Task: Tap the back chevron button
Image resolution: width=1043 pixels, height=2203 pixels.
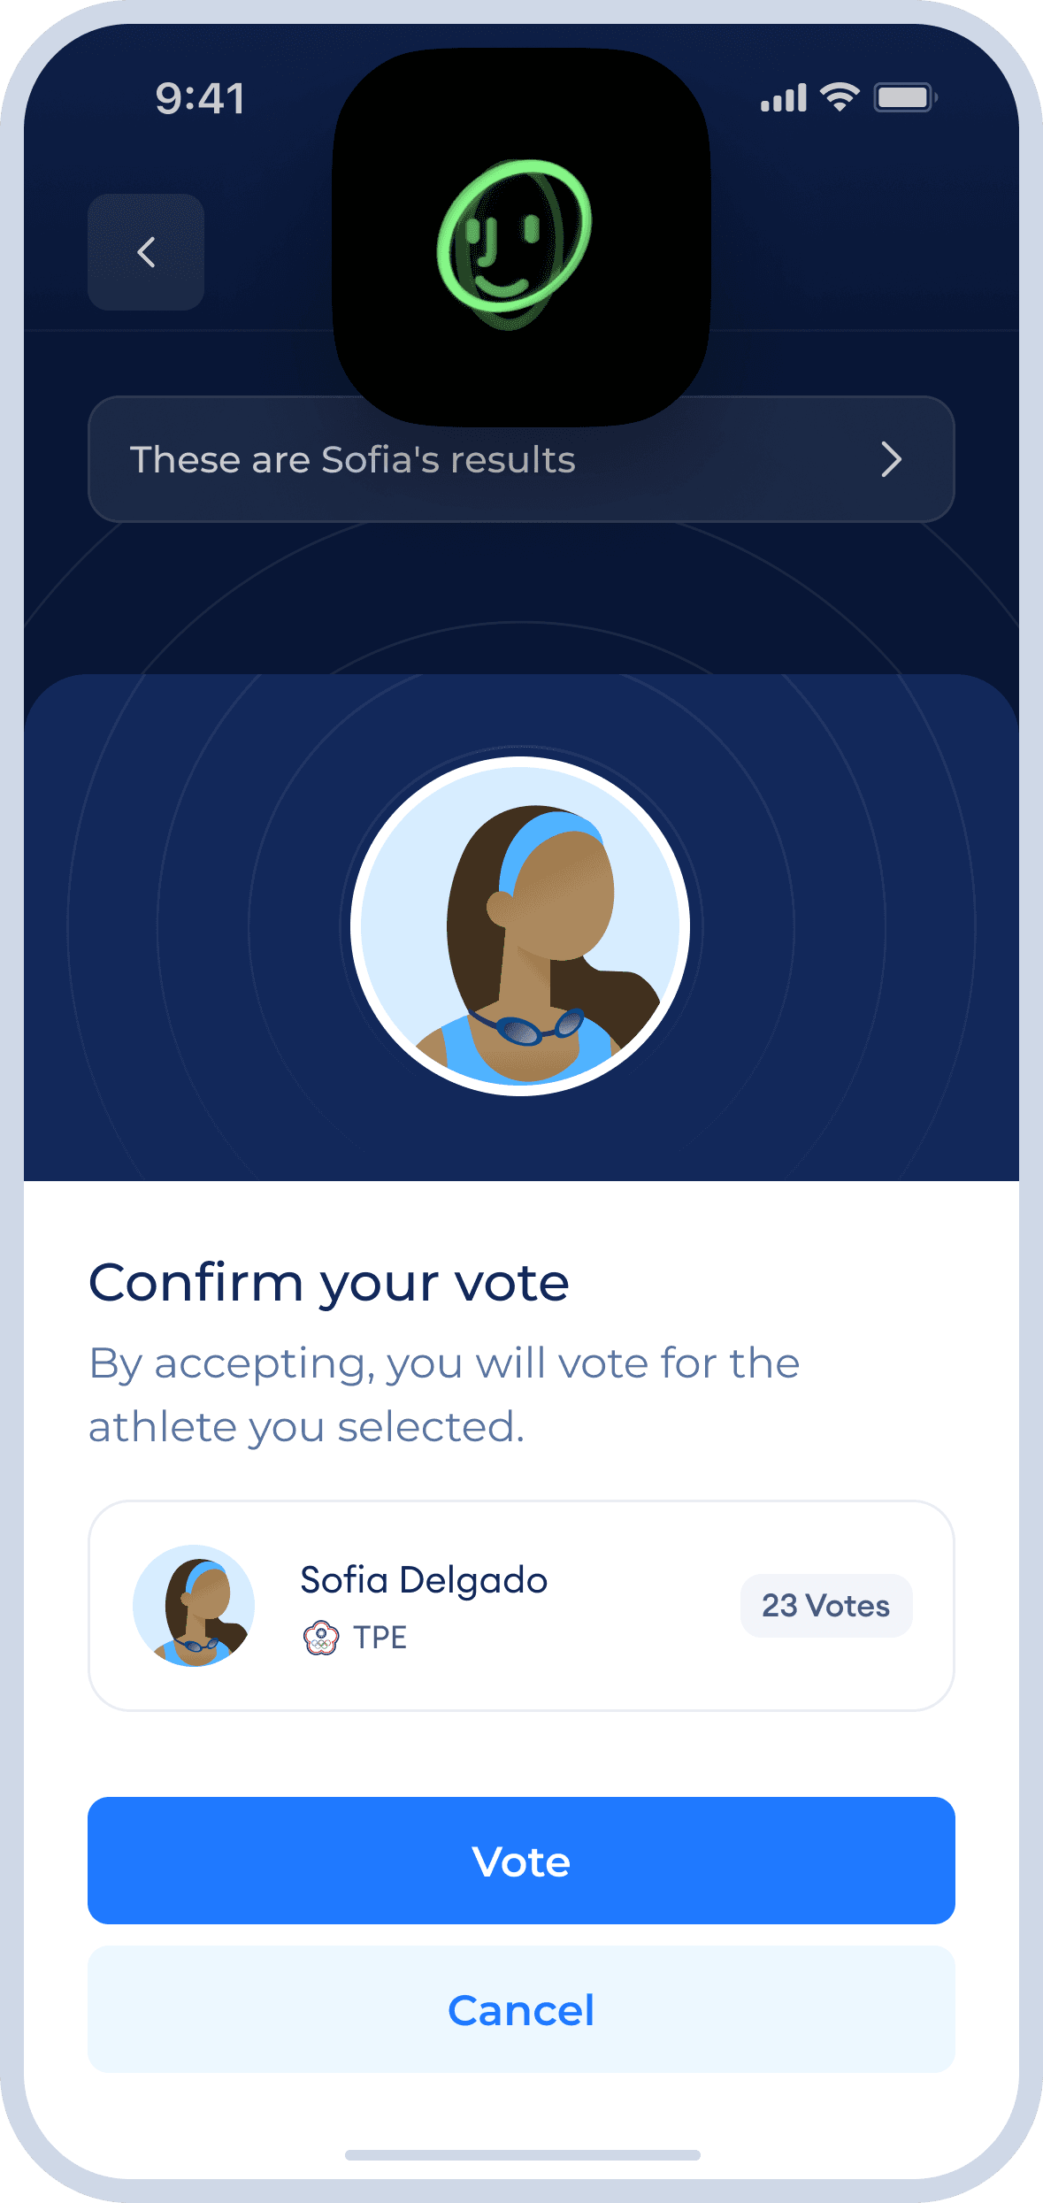Action: coord(146,252)
